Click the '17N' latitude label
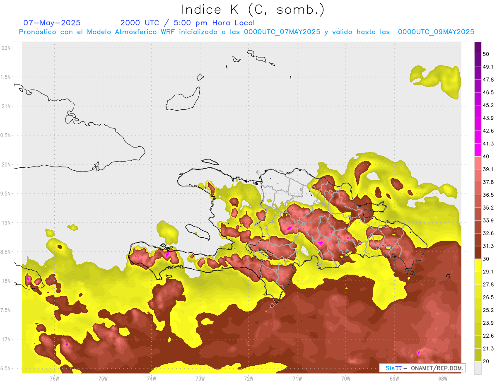The width and height of the screenshot is (497, 384). tap(6, 339)
